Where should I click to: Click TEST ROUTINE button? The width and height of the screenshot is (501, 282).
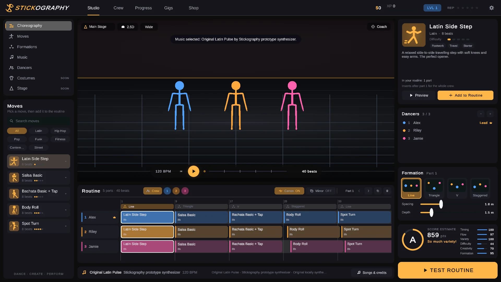(x=448, y=270)
